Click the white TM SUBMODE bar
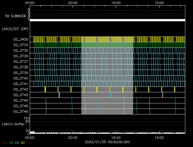This screenshot has height=147, width=193. pyautogui.click(x=107, y=20)
